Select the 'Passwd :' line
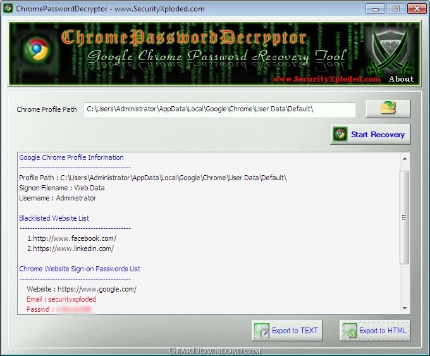Image resolution: width=430 pixels, height=356 pixels. tap(59, 309)
